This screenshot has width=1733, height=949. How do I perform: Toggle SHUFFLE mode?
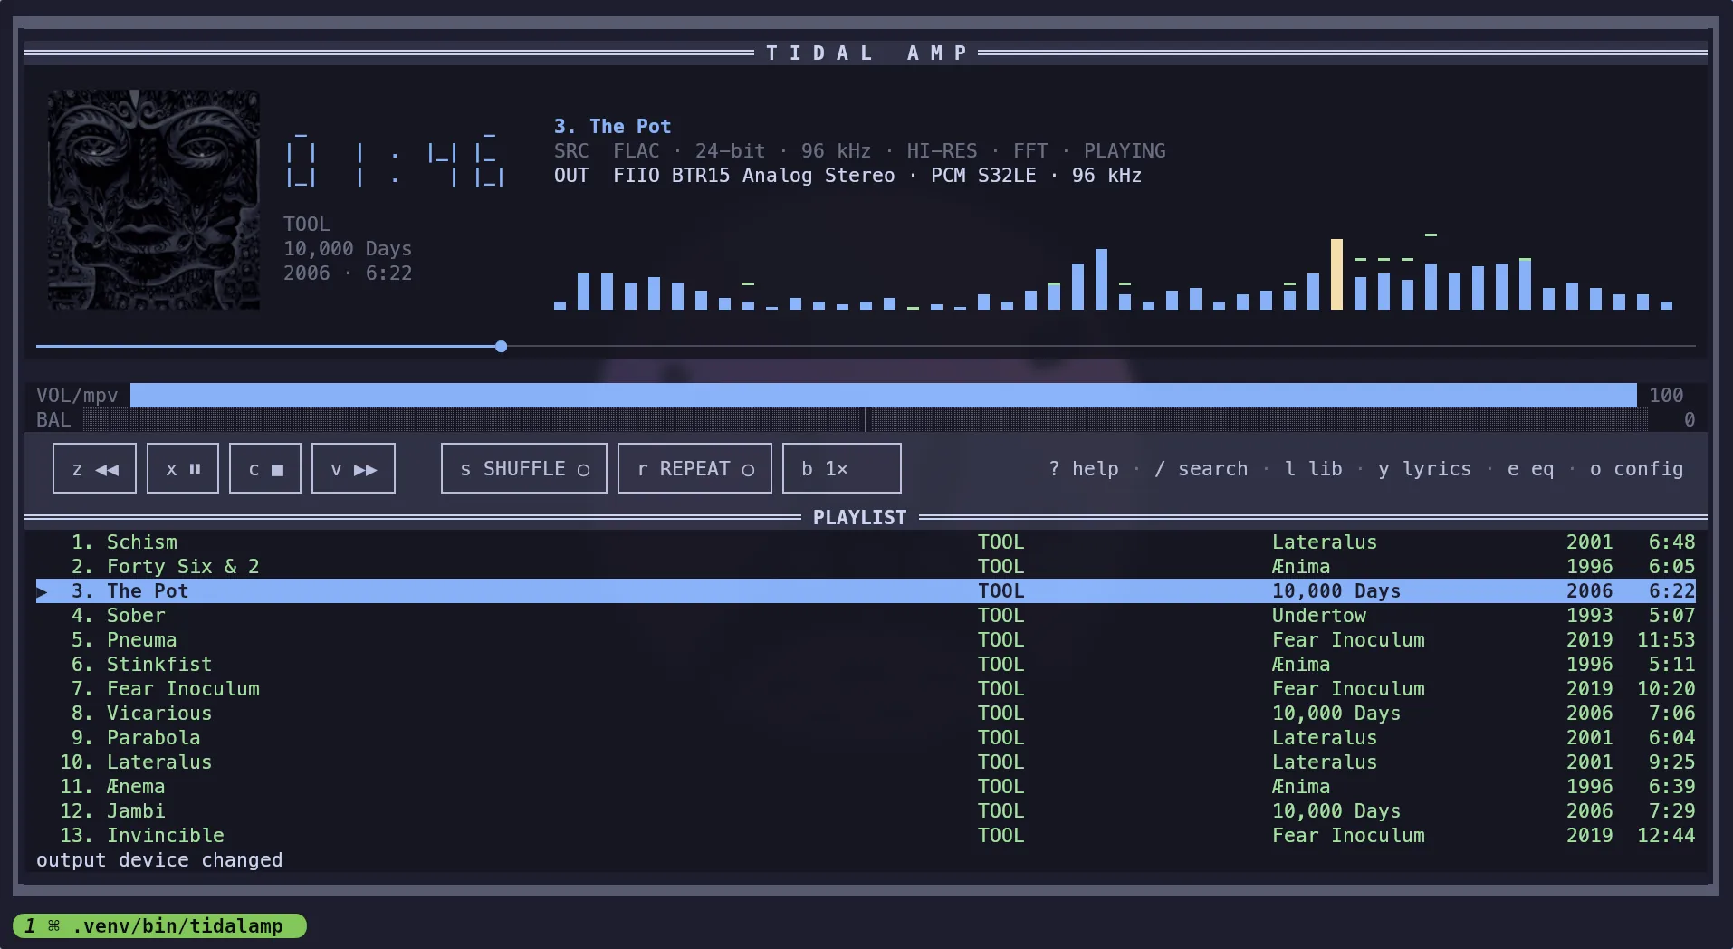[524, 468]
